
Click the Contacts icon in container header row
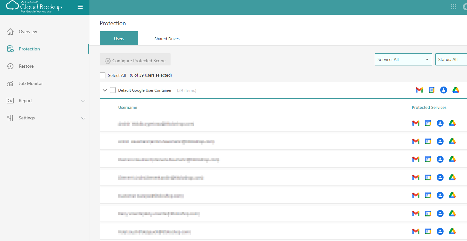click(x=443, y=90)
